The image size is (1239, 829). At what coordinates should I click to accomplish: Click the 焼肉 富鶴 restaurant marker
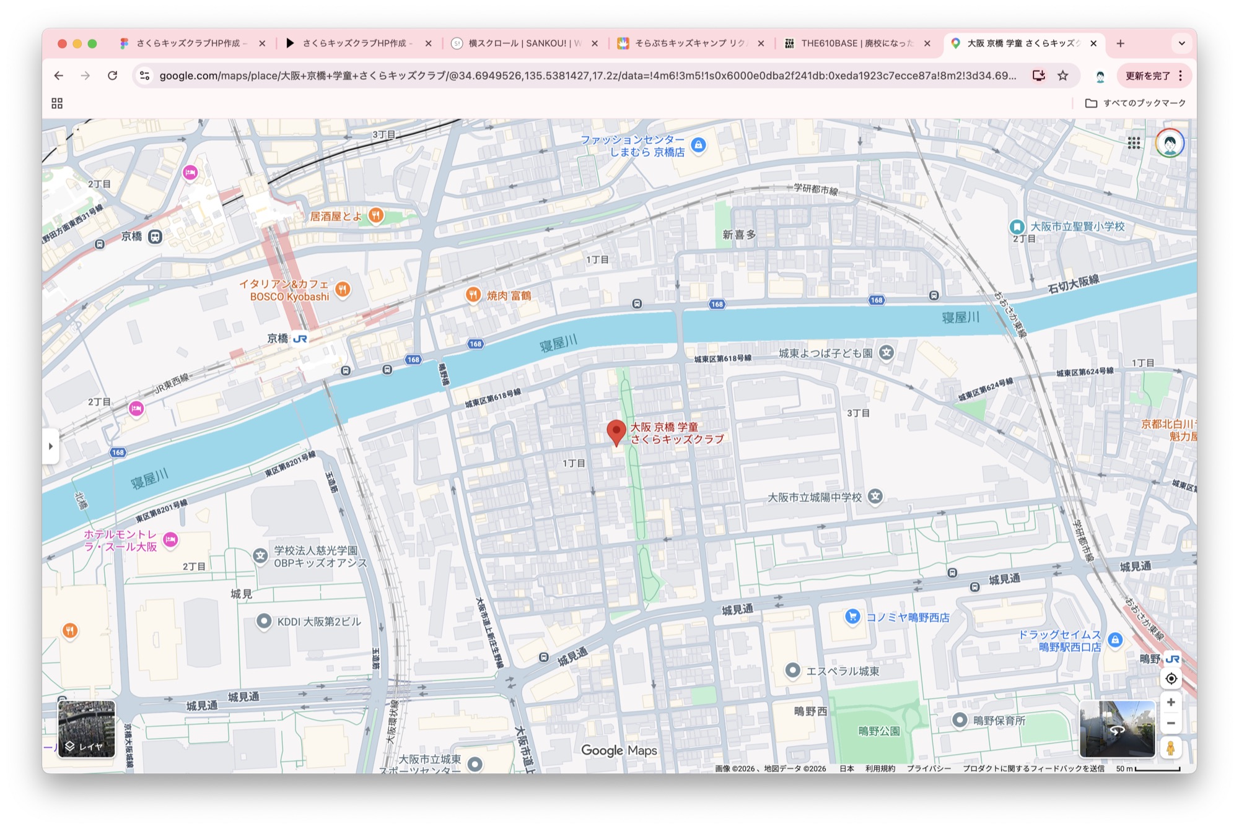coord(473,295)
